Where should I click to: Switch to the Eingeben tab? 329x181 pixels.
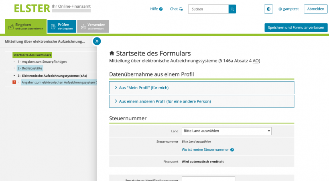click(26, 27)
